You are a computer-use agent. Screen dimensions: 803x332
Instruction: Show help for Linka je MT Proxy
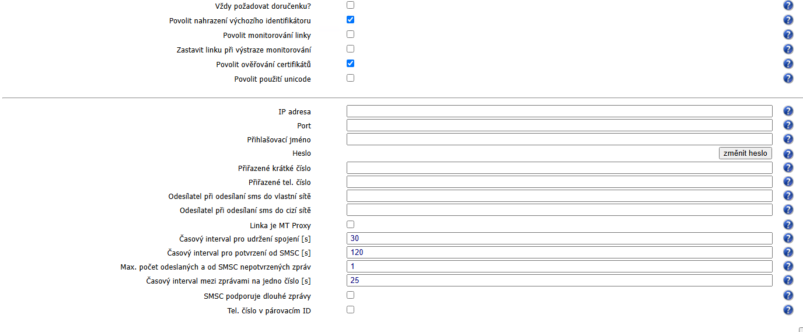[788, 225]
